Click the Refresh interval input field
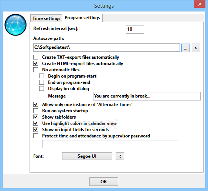This screenshot has width=208, height=191. coord(135,29)
